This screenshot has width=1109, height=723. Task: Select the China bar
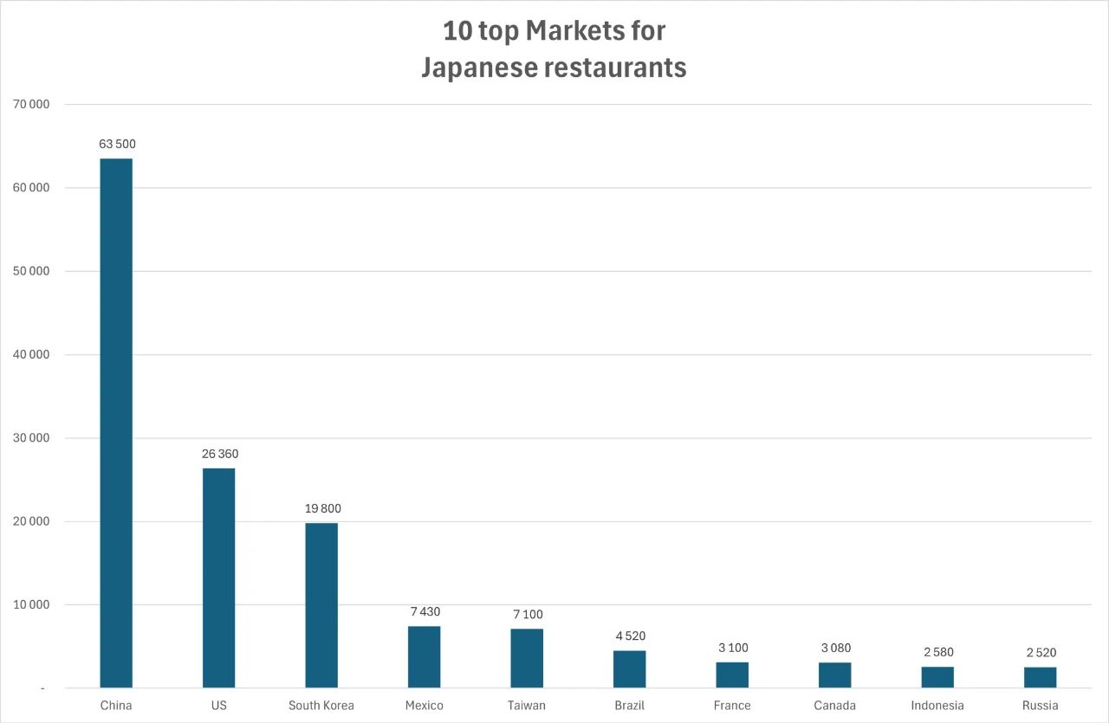pos(116,423)
